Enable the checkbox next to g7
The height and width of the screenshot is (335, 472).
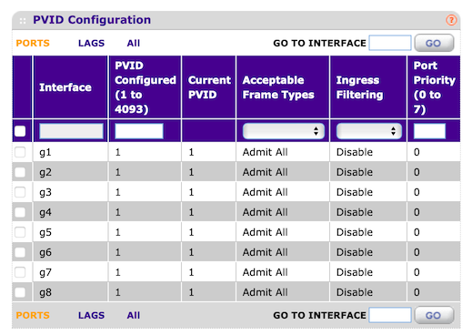(x=20, y=272)
